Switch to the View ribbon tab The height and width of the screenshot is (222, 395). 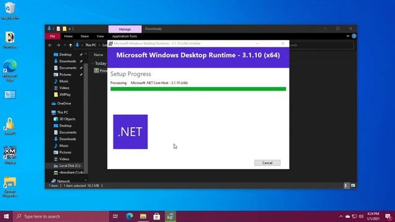(x=100, y=36)
